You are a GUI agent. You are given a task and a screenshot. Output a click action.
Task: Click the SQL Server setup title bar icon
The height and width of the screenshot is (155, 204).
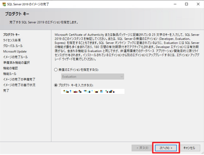tap(4, 4)
